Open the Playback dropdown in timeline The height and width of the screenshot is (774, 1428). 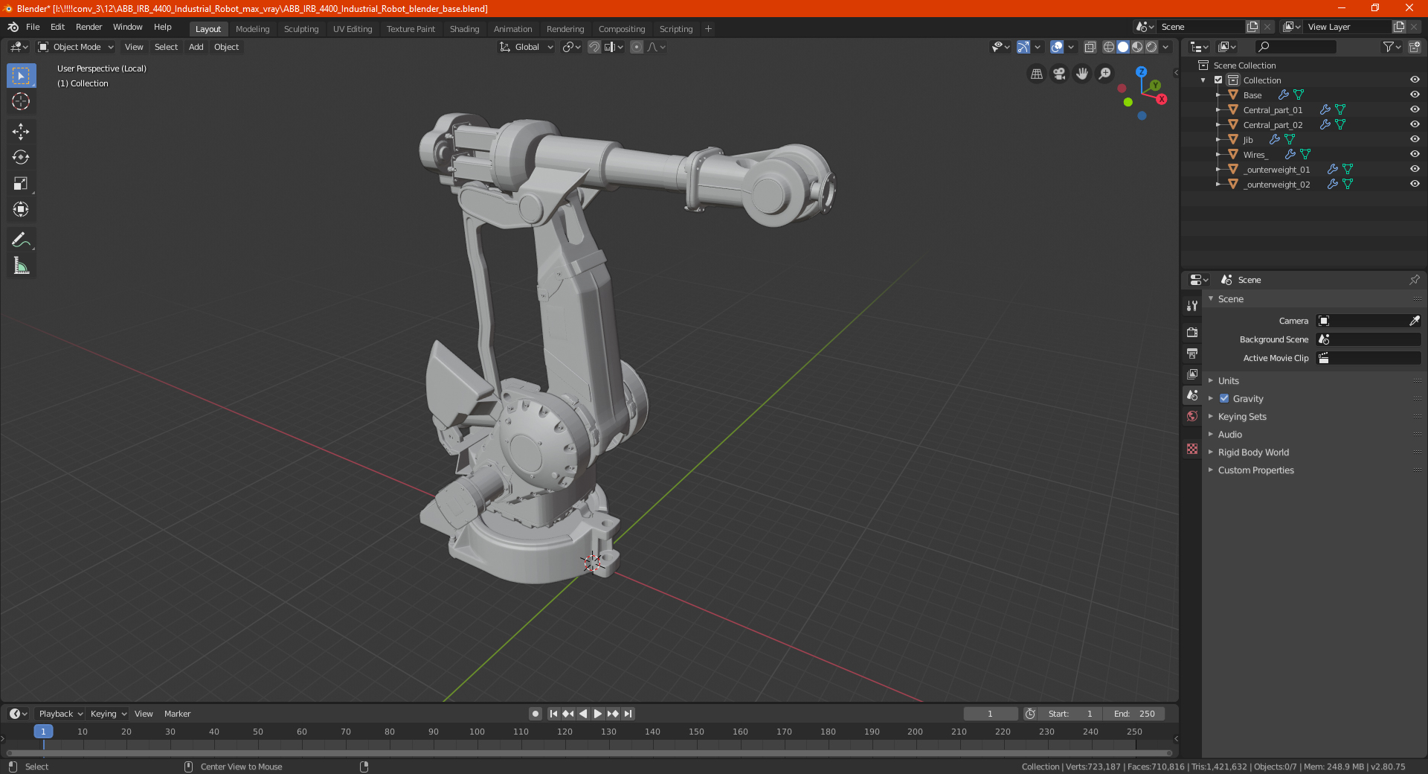[x=60, y=714]
